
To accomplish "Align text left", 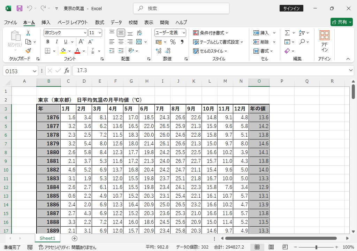I will [x=112, y=42].
